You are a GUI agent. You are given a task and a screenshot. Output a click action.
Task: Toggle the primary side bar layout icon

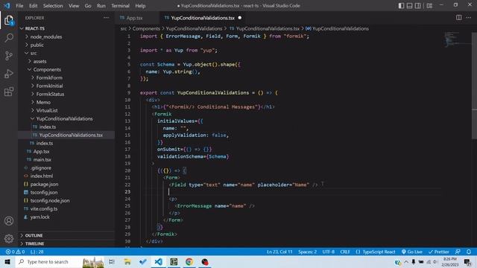tap(401, 5)
